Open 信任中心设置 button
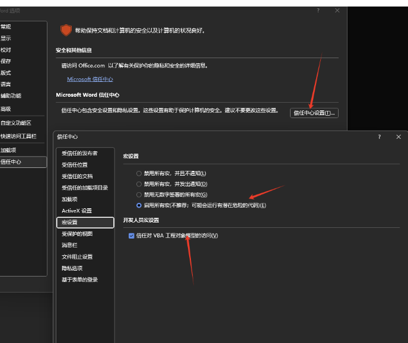 (x=314, y=113)
